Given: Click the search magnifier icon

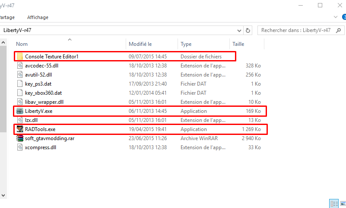Looking at the screenshot, I should (338, 30).
